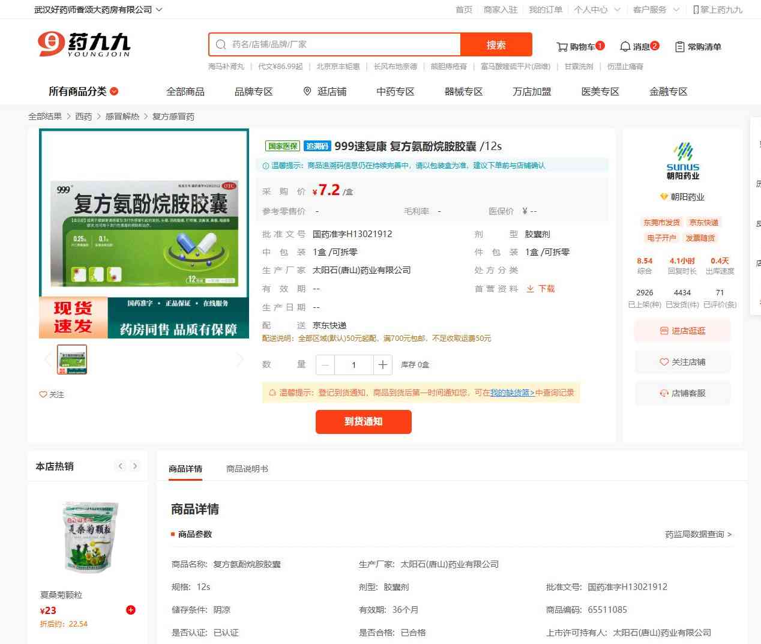Toggle the 关注 heart under product image

[52, 395]
